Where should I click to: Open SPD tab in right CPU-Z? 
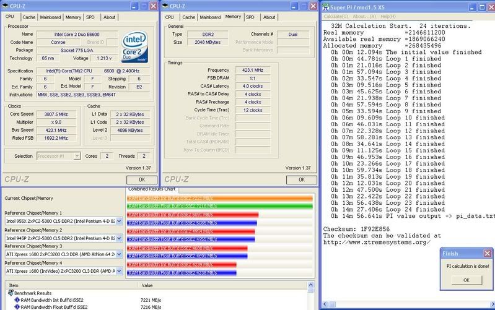pos(250,17)
